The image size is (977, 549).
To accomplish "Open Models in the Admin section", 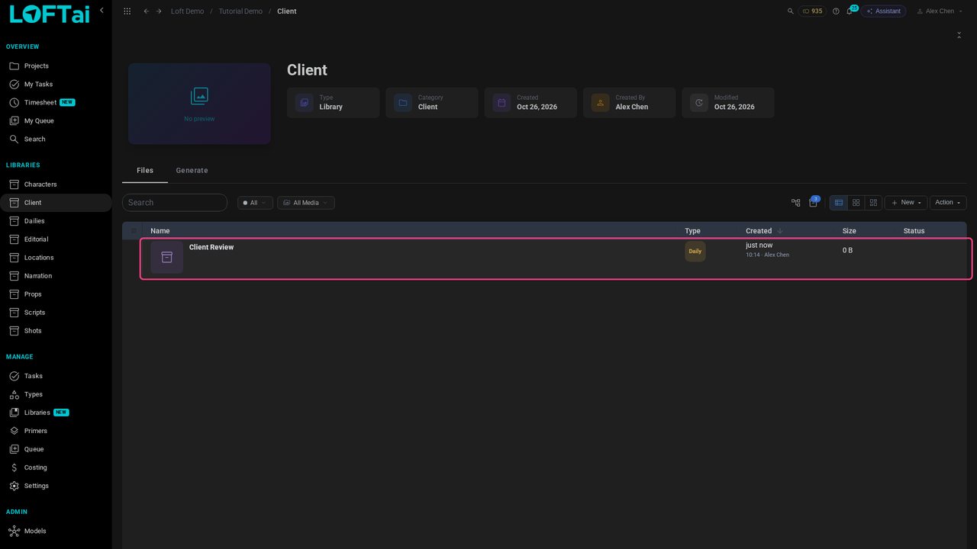I will point(56,531).
